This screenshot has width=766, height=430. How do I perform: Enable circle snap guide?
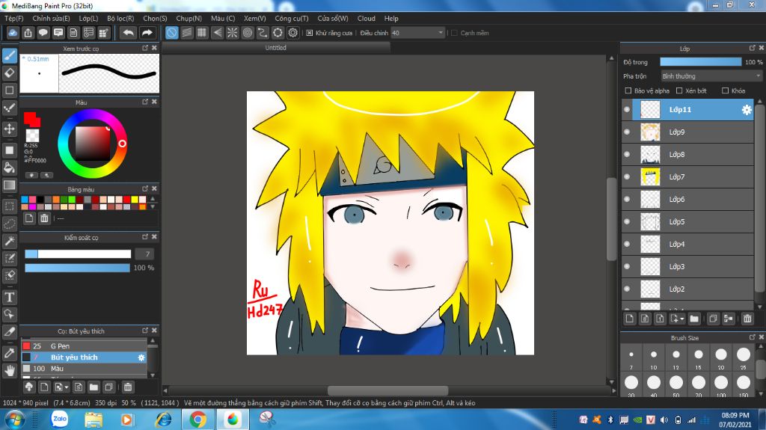pos(247,33)
